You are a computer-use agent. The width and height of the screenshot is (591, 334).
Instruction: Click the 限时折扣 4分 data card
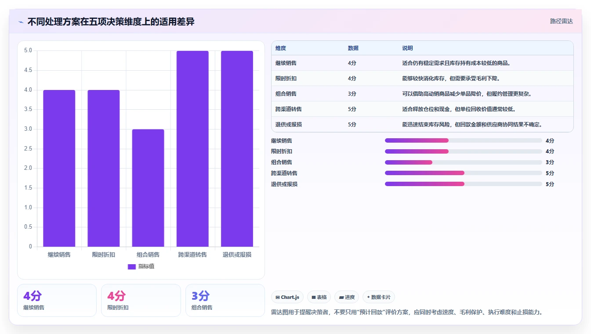(141, 300)
